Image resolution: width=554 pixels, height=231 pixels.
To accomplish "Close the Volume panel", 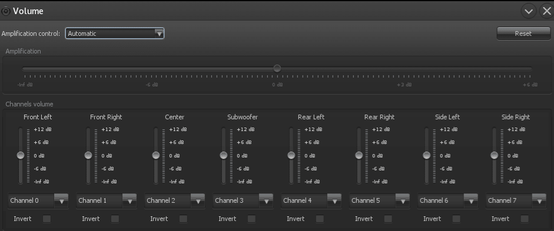I will (546, 11).
